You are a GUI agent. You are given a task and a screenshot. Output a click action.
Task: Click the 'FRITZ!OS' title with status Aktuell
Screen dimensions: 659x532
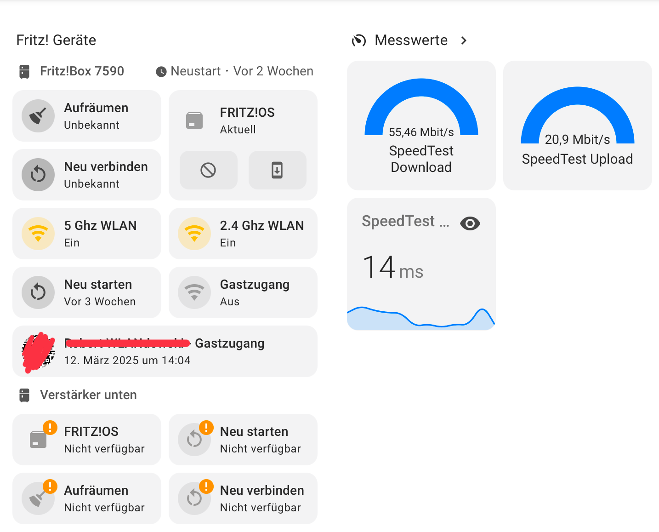click(247, 113)
